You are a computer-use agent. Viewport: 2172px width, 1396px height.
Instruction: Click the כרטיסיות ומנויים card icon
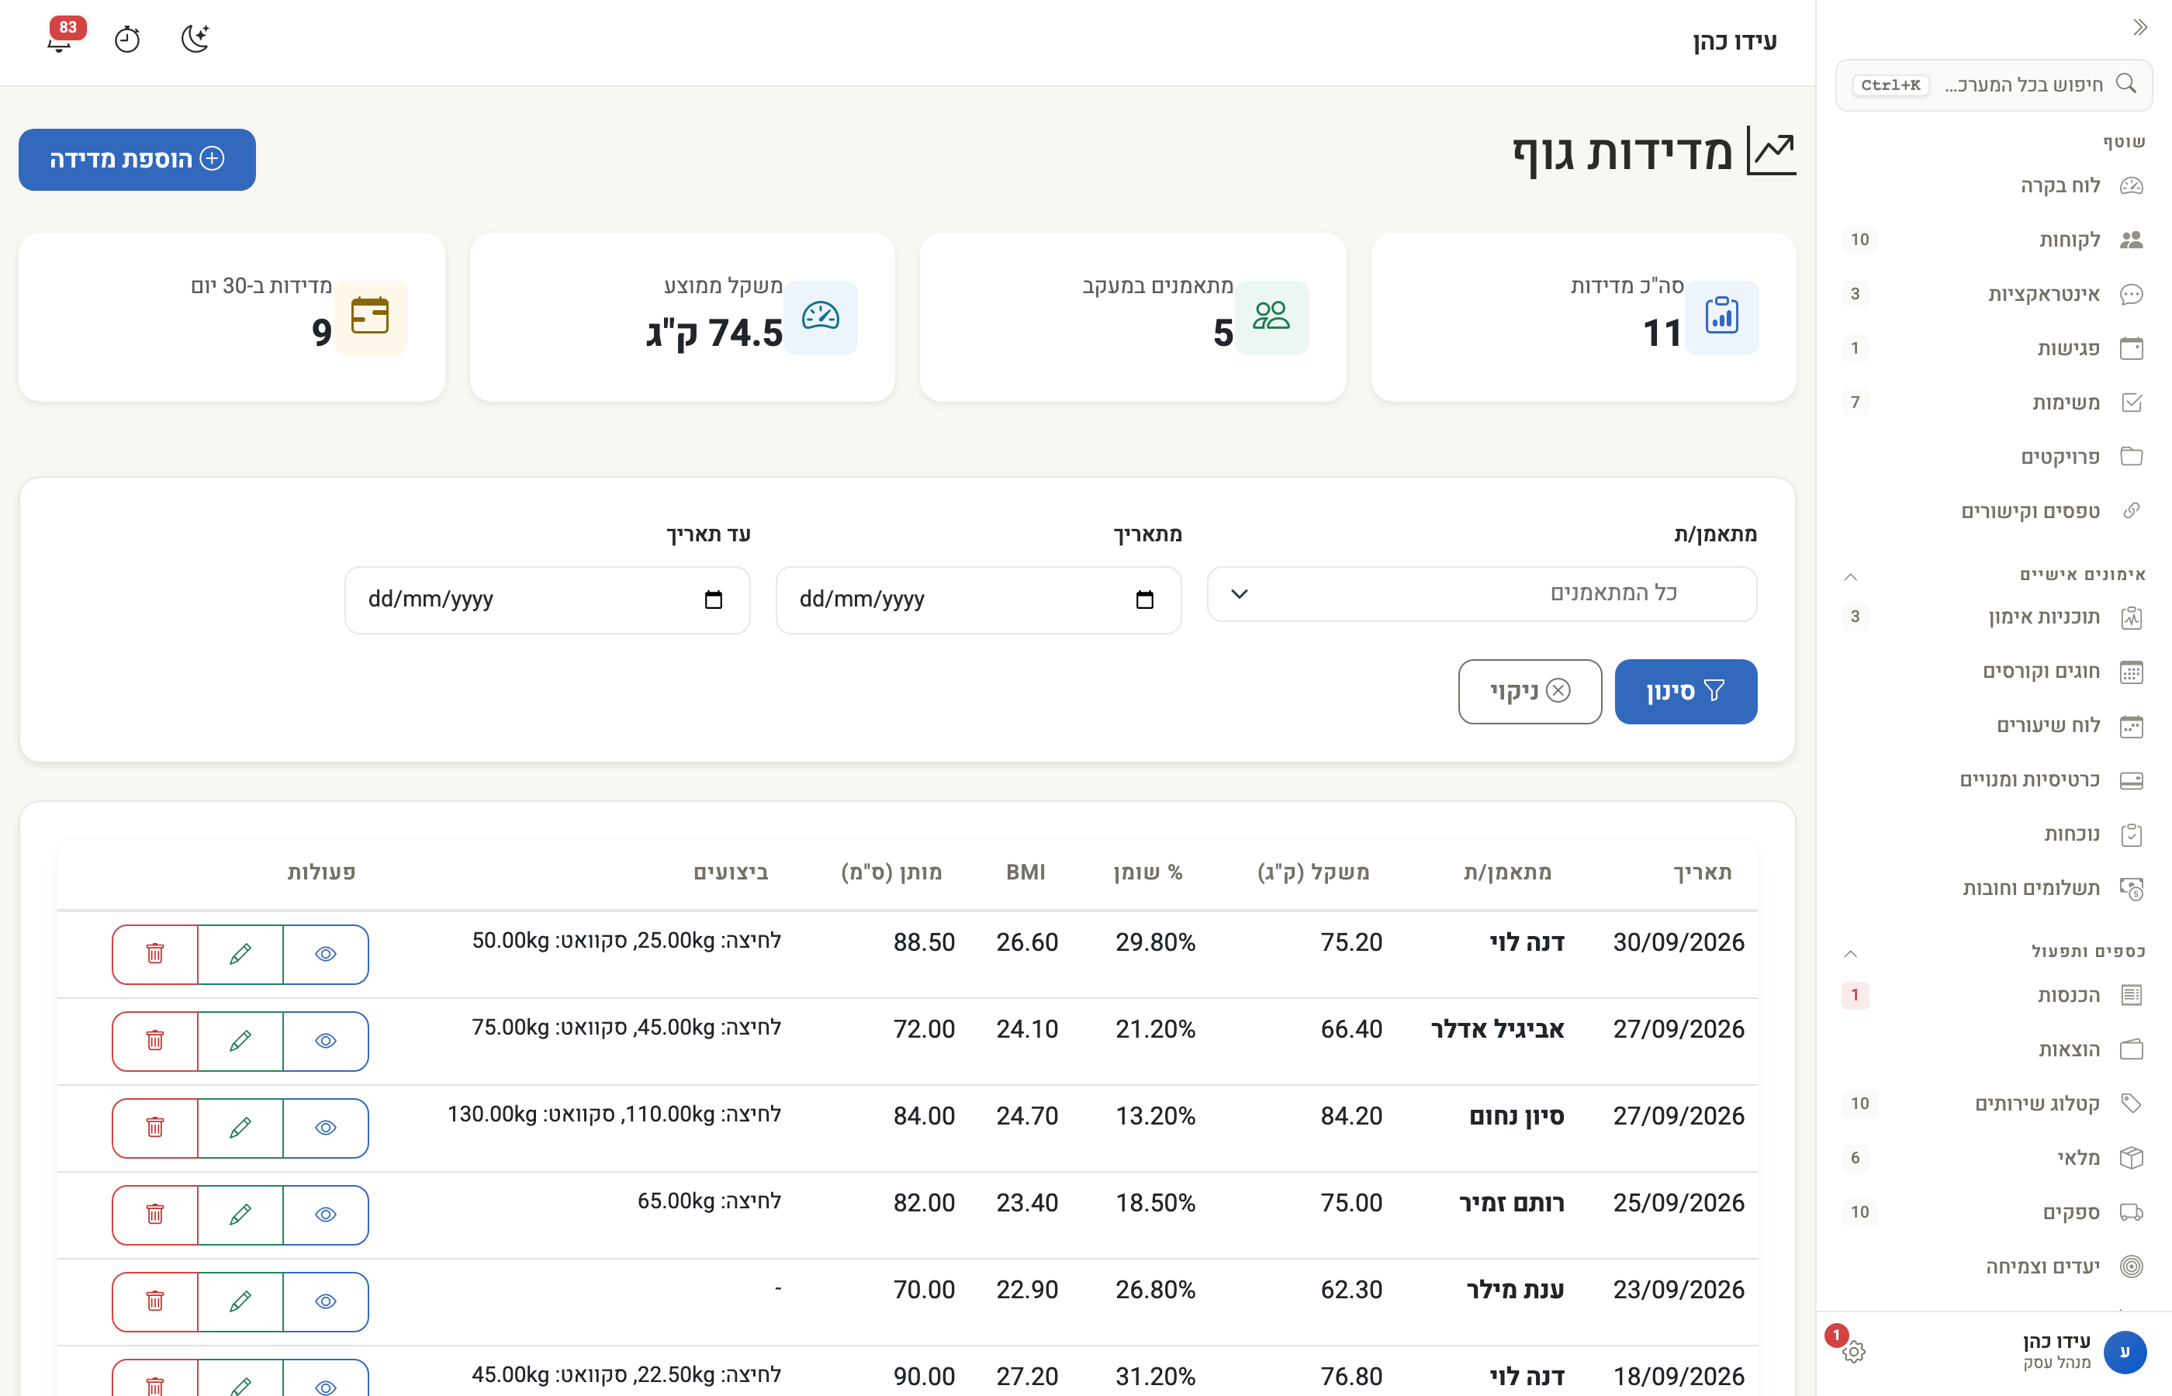pyautogui.click(x=2131, y=780)
